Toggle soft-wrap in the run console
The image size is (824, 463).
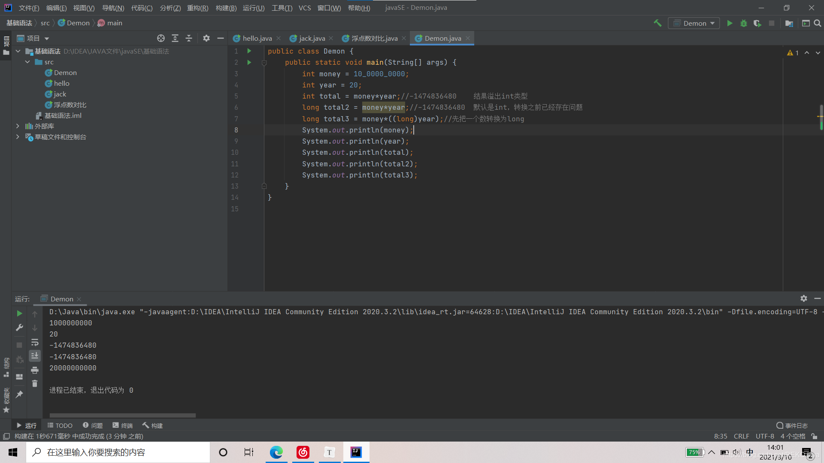[35, 342]
